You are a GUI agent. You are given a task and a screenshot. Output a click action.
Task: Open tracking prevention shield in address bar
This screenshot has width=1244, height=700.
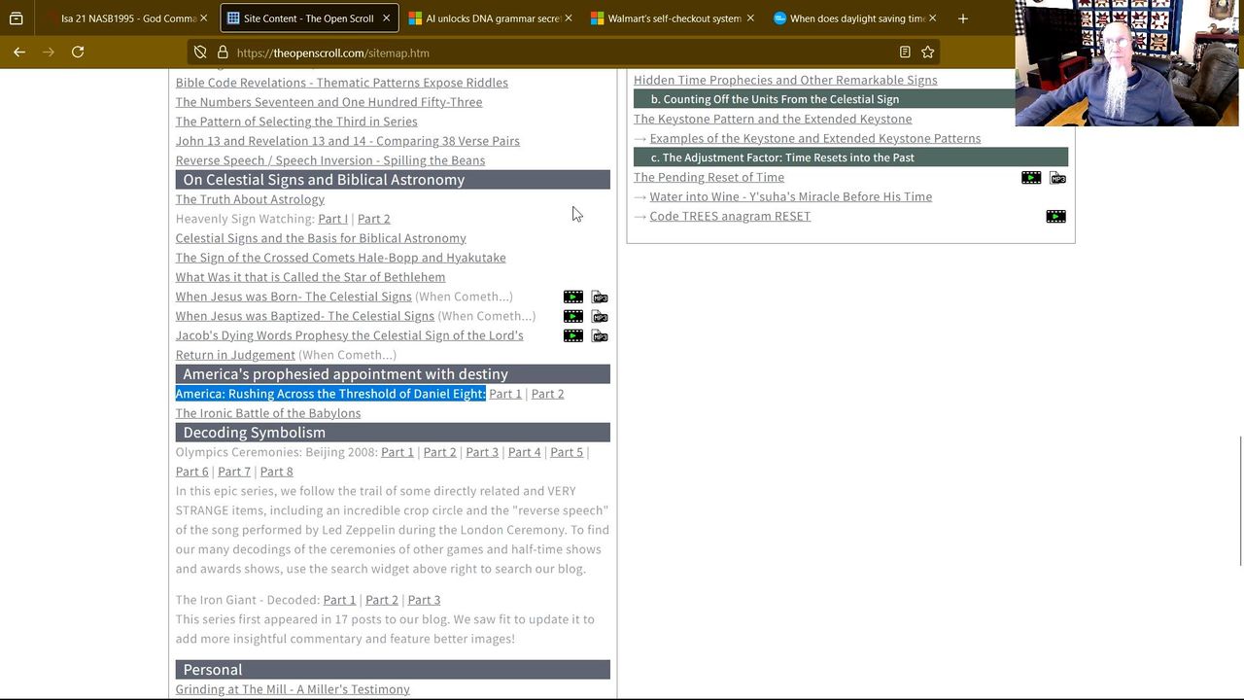200,52
